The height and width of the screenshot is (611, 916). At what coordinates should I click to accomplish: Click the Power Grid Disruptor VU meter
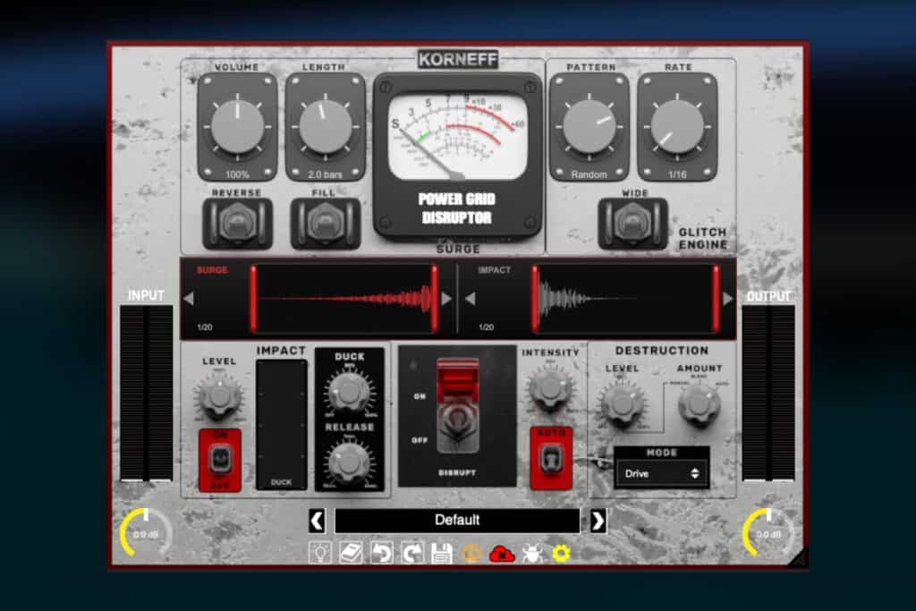pos(457,136)
